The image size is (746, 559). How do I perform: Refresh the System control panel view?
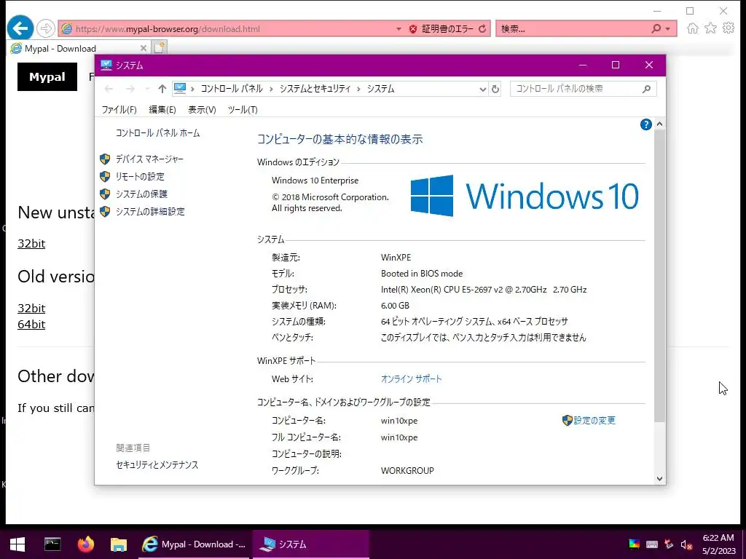(495, 89)
